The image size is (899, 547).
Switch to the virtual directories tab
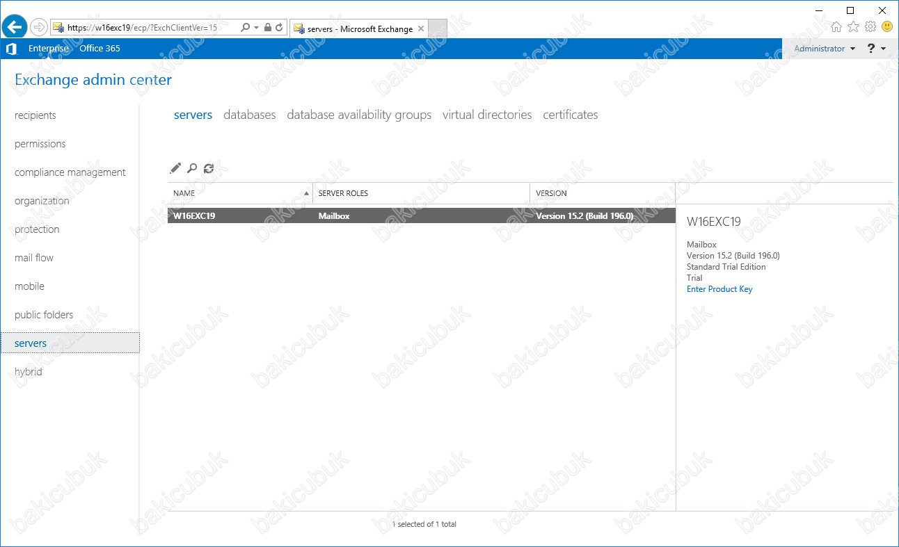(487, 115)
